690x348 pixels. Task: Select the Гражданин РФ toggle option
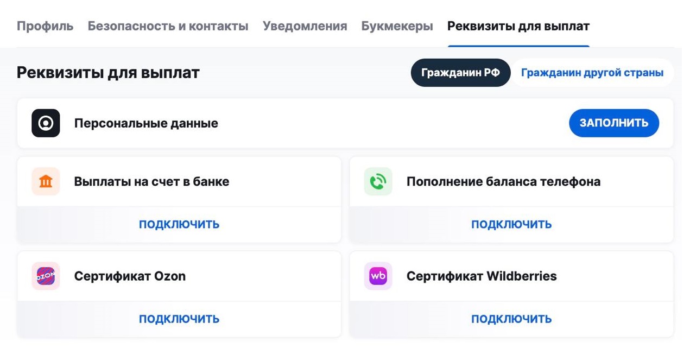click(460, 73)
